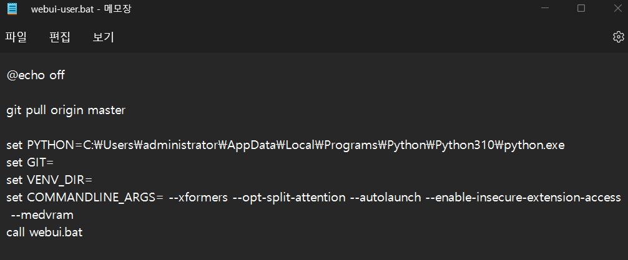
Task: Place cursor on call webui.bat line
Action: tap(44, 233)
